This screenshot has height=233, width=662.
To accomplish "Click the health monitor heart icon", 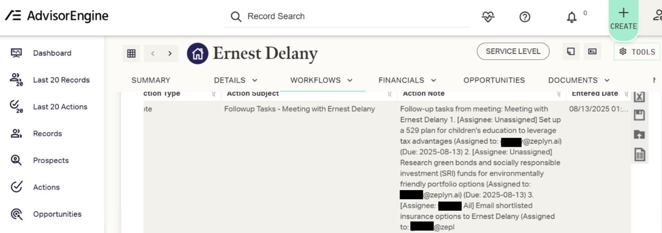I will [488, 17].
